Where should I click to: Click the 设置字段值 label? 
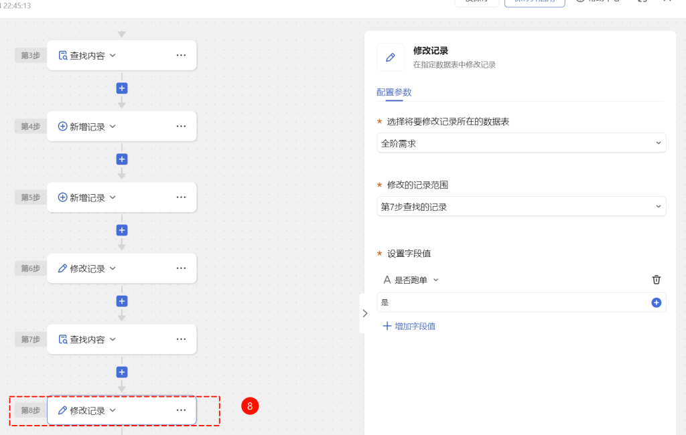click(x=409, y=254)
